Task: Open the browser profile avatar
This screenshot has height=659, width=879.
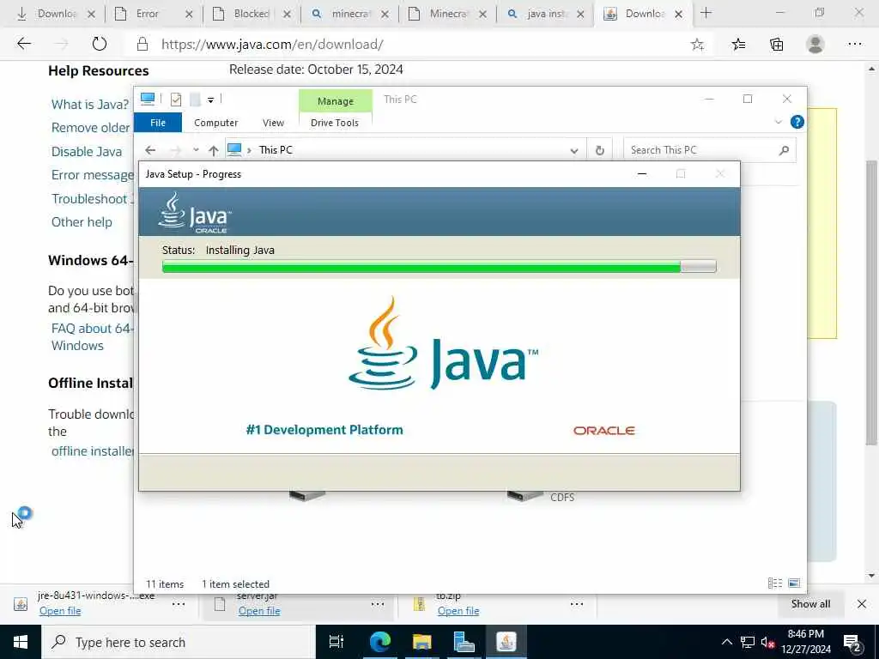Action: click(x=815, y=44)
